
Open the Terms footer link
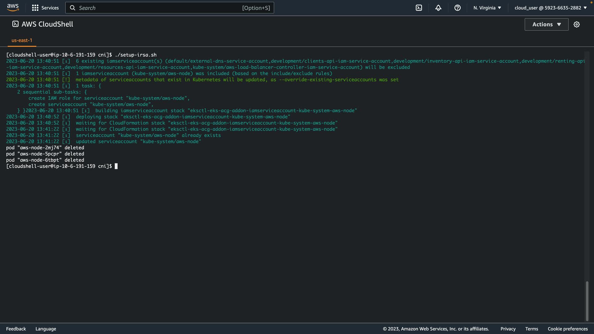pos(531,329)
